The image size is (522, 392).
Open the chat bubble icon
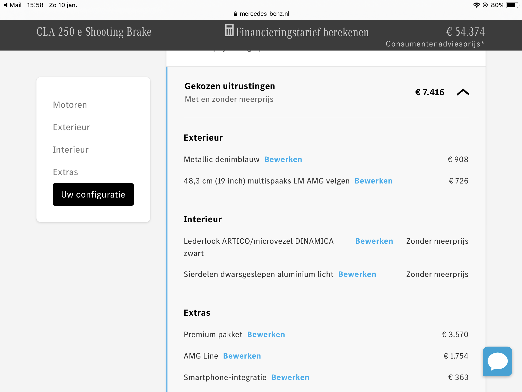pyautogui.click(x=497, y=361)
